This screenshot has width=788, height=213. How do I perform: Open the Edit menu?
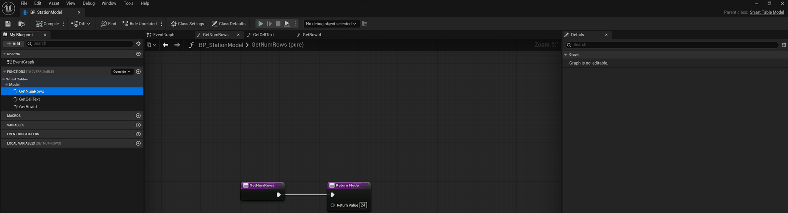tap(38, 3)
